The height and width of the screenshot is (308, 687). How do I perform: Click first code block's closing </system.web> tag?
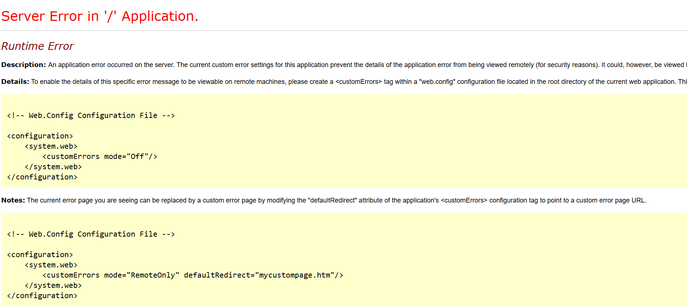[53, 167]
